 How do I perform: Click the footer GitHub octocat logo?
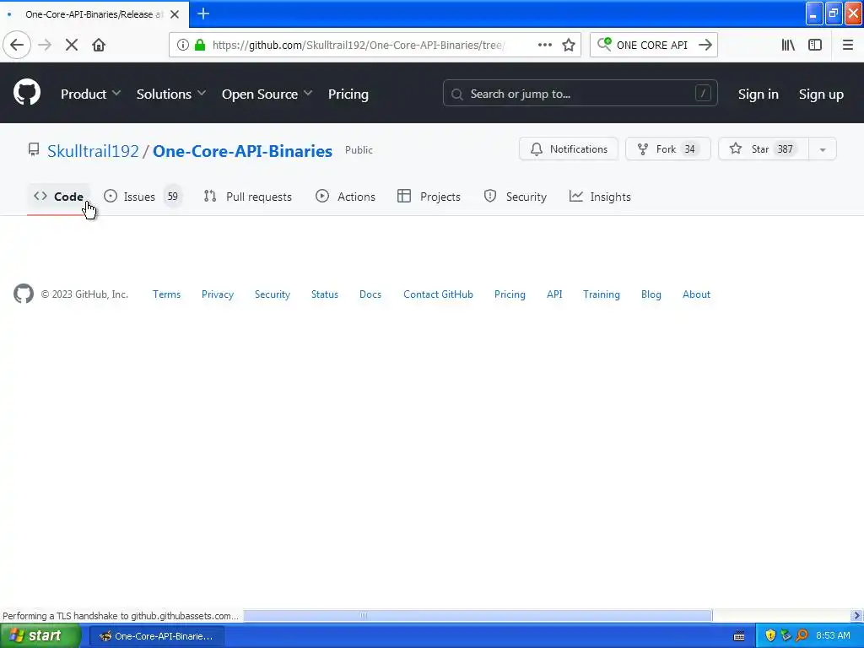pos(23,294)
